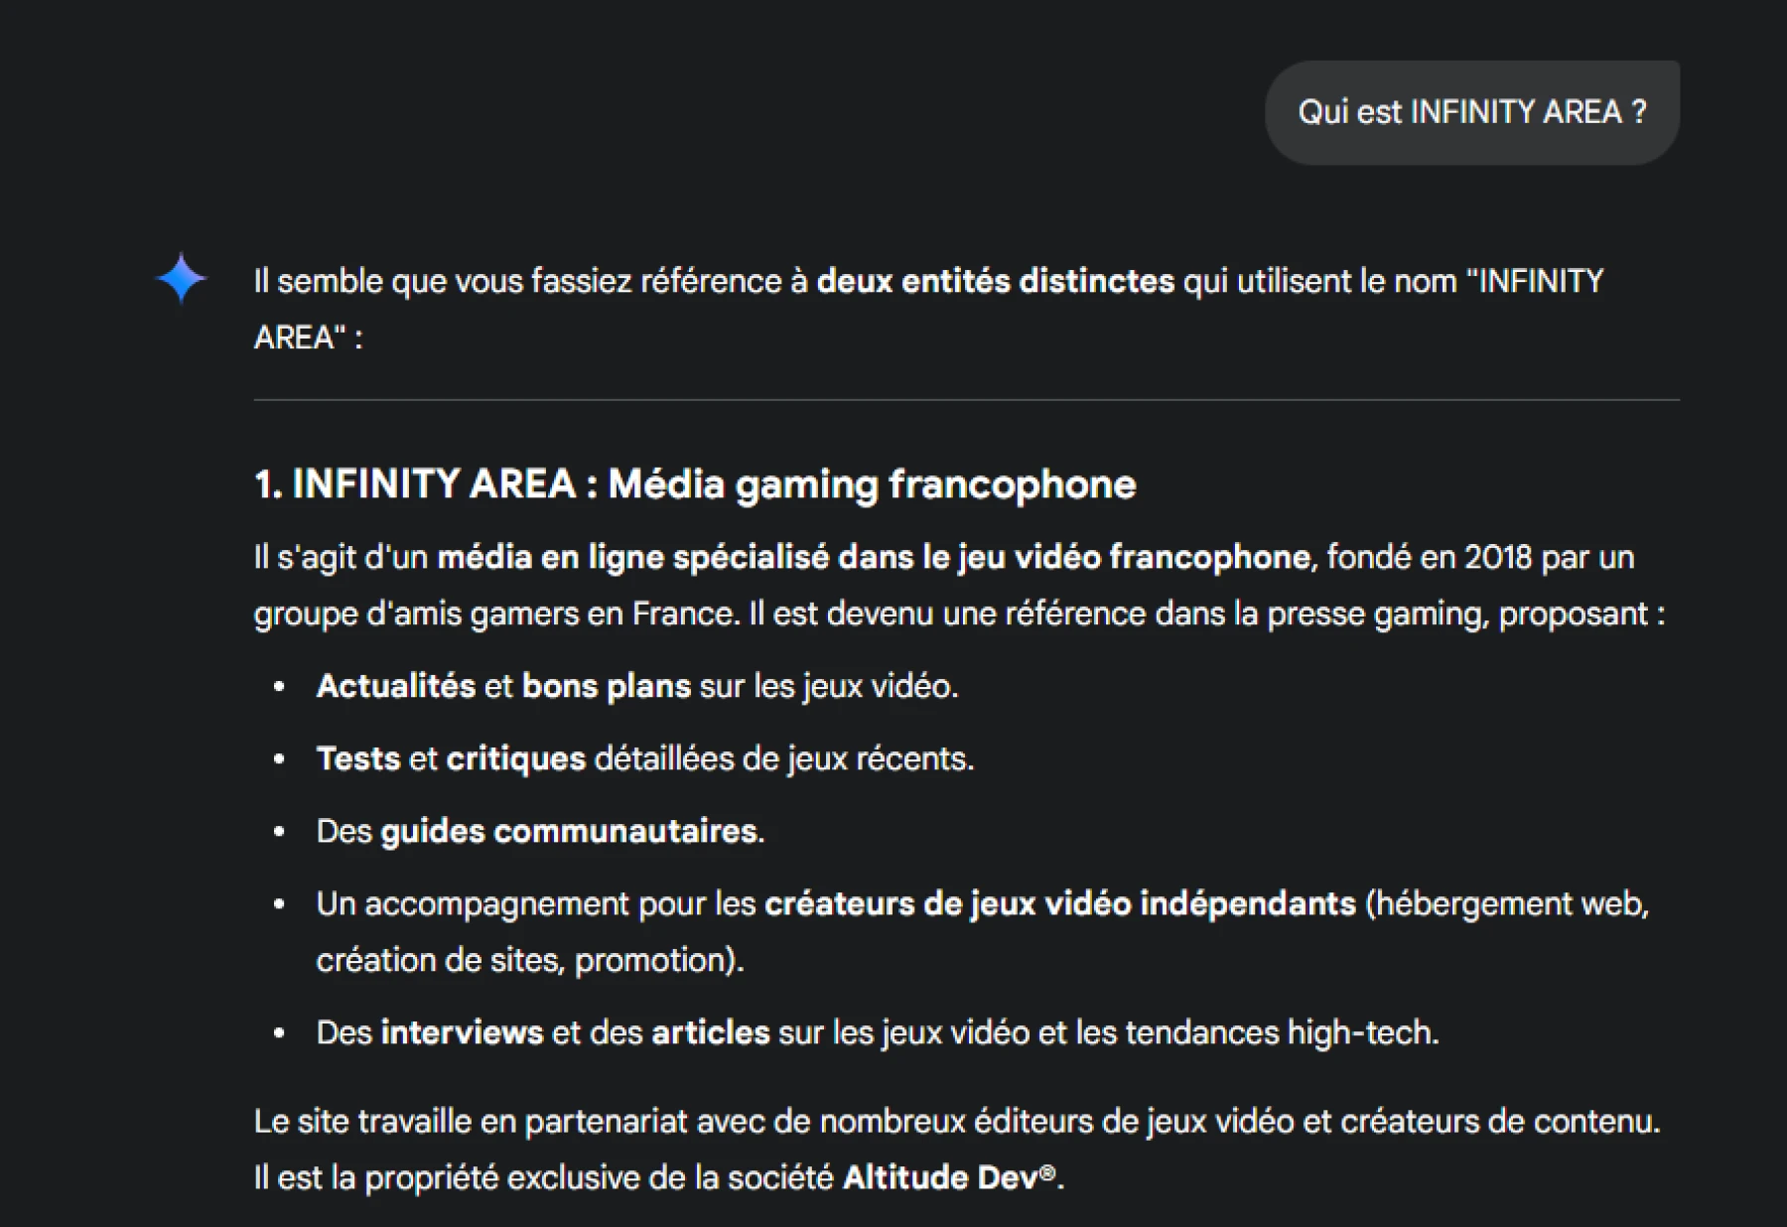Screen dimensions: 1787x1227
Task: Click the bold word "critiques"
Action: 515,759
